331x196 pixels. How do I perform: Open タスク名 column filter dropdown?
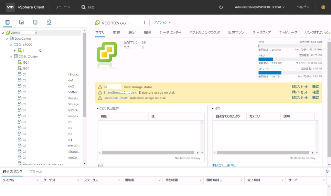tap(37, 180)
